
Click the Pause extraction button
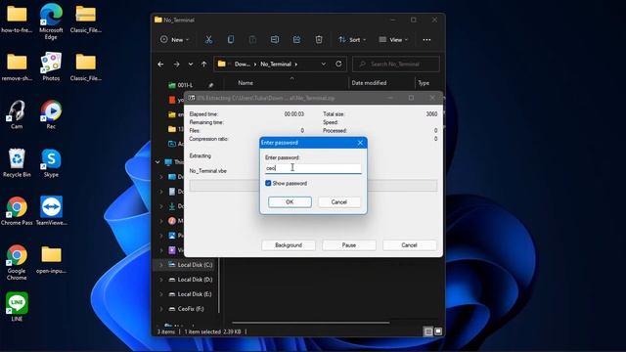[x=349, y=245]
